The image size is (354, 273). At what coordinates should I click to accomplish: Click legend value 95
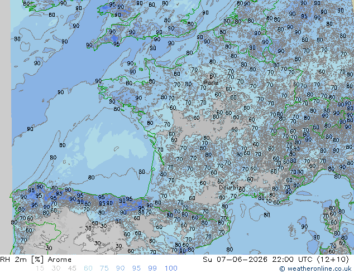(136, 269)
